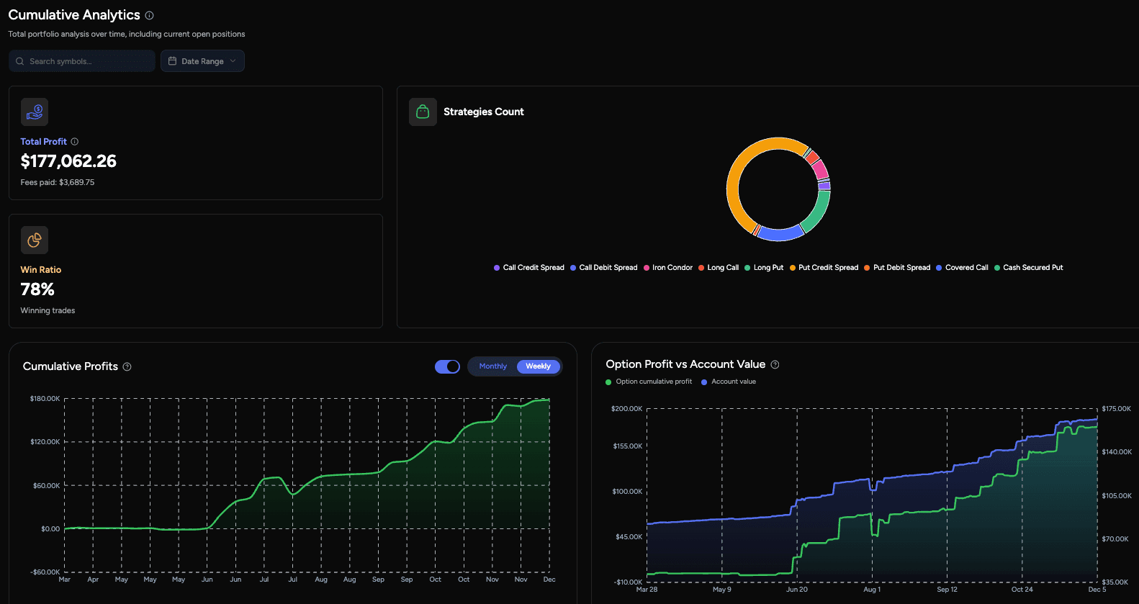Click the Date Range chevron arrow

(x=233, y=61)
